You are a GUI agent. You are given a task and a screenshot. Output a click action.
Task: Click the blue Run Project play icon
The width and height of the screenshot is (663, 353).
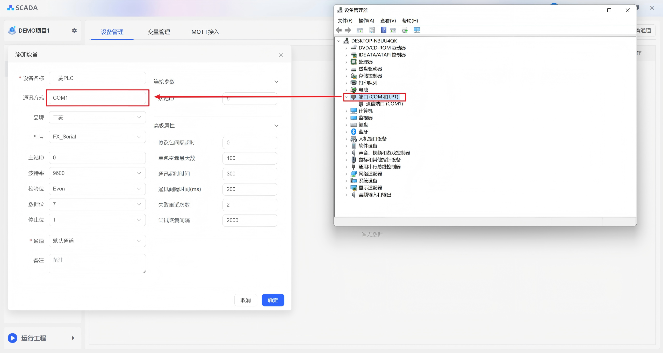(x=12, y=338)
